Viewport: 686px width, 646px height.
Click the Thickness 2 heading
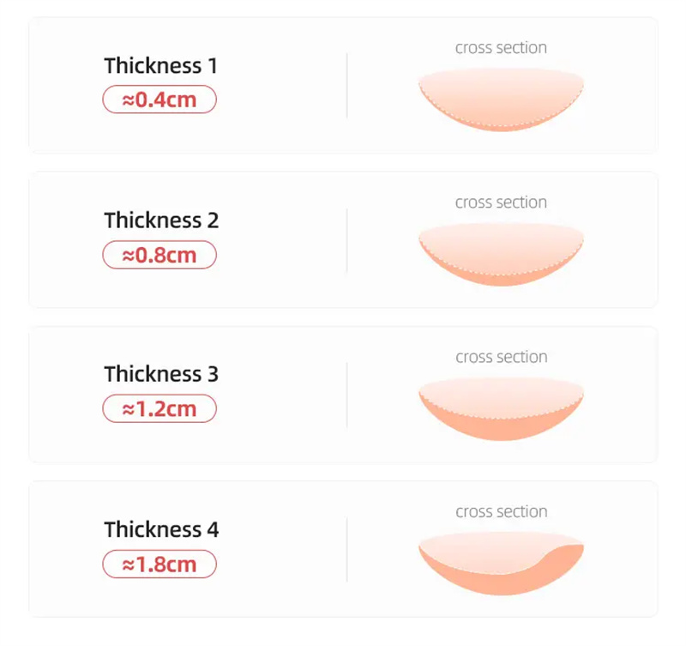tap(161, 220)
